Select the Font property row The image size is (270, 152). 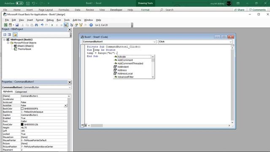point(35,121)
